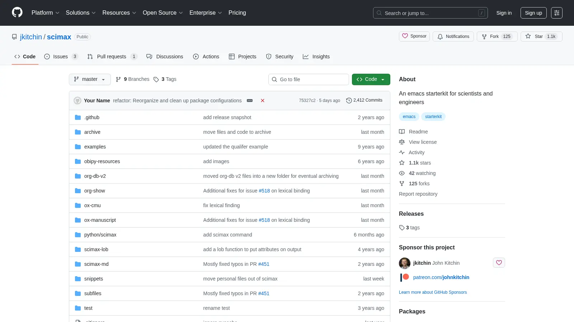Click the Sign up button
The height and width of the screenshot is (322, 574).
coord(533,13)
